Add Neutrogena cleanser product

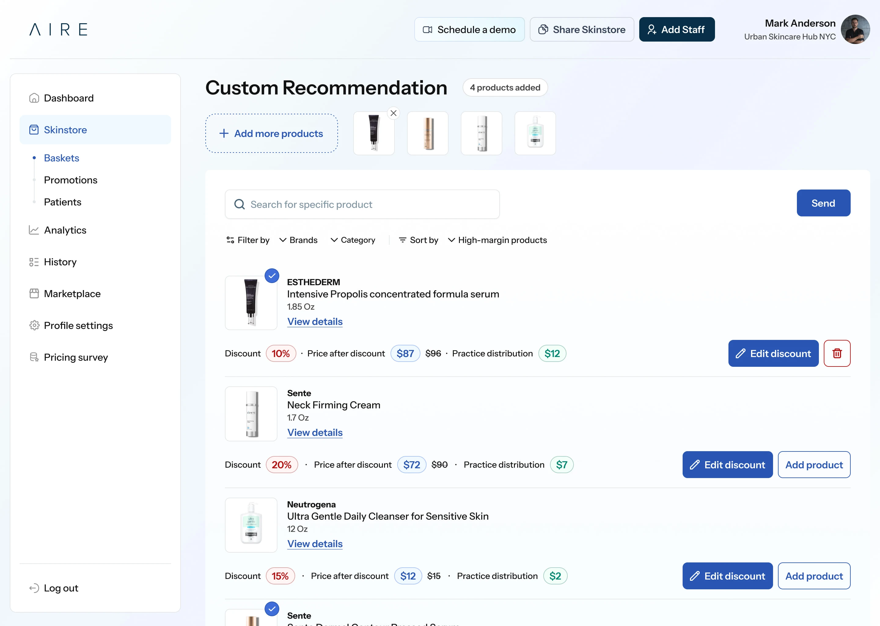point(814,576)
